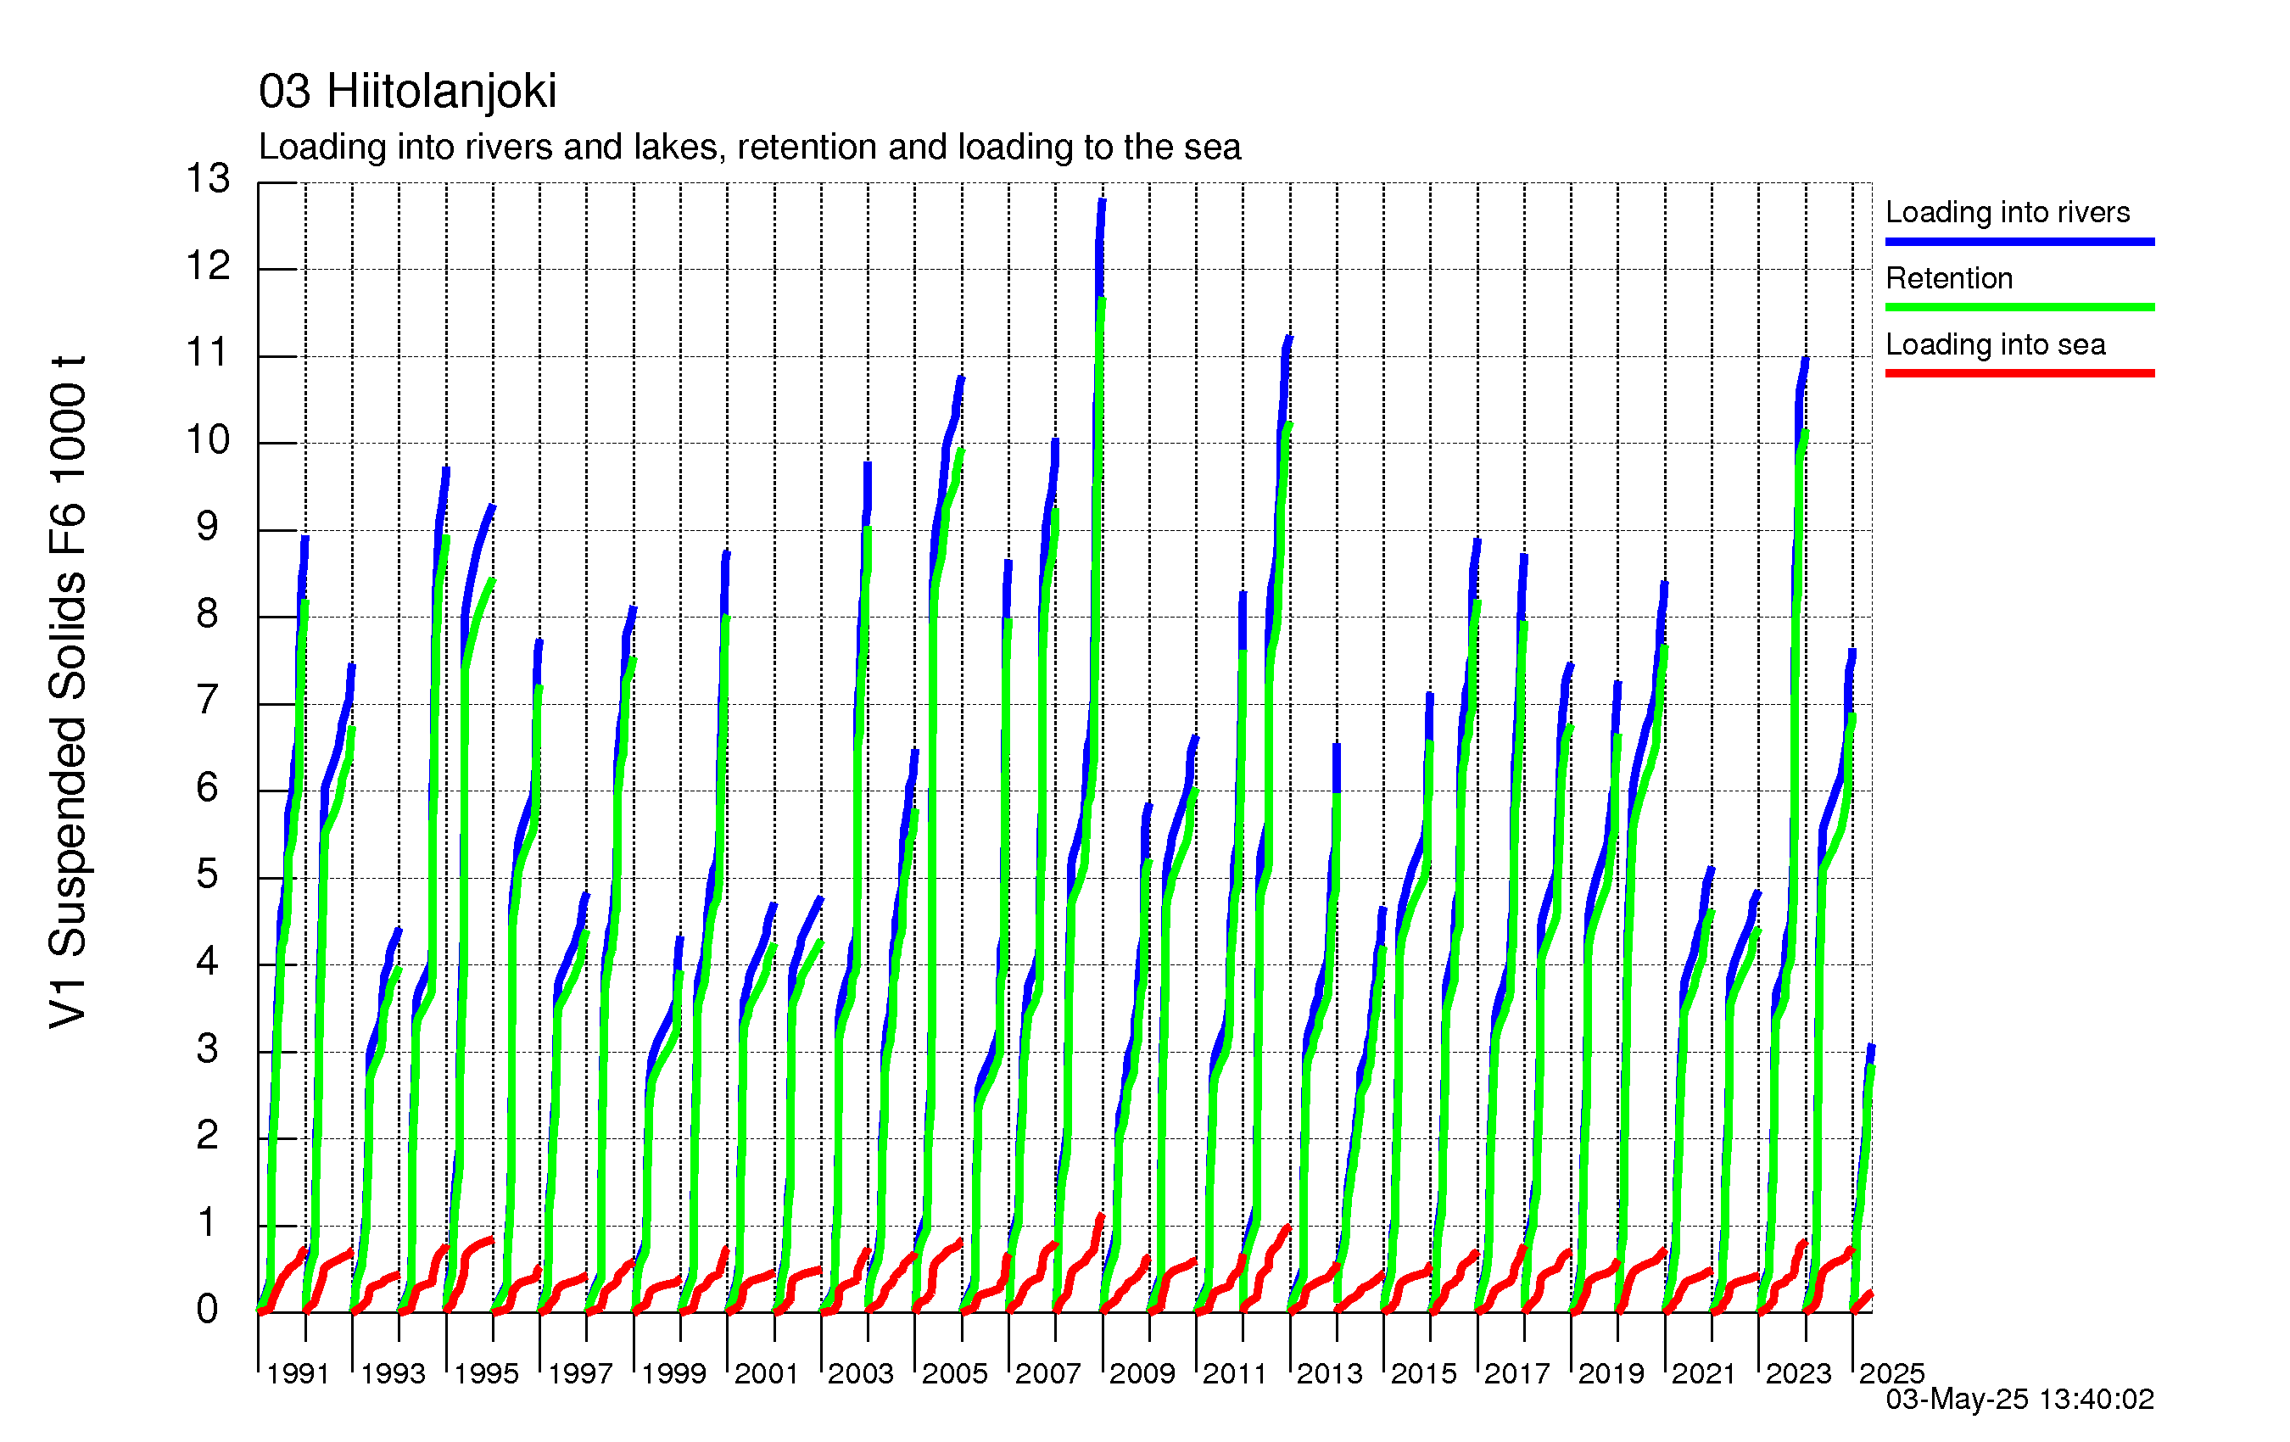Click the x-axis year label 2013
This screenshot has height=1442, width=2290.
[1330, 1373]
